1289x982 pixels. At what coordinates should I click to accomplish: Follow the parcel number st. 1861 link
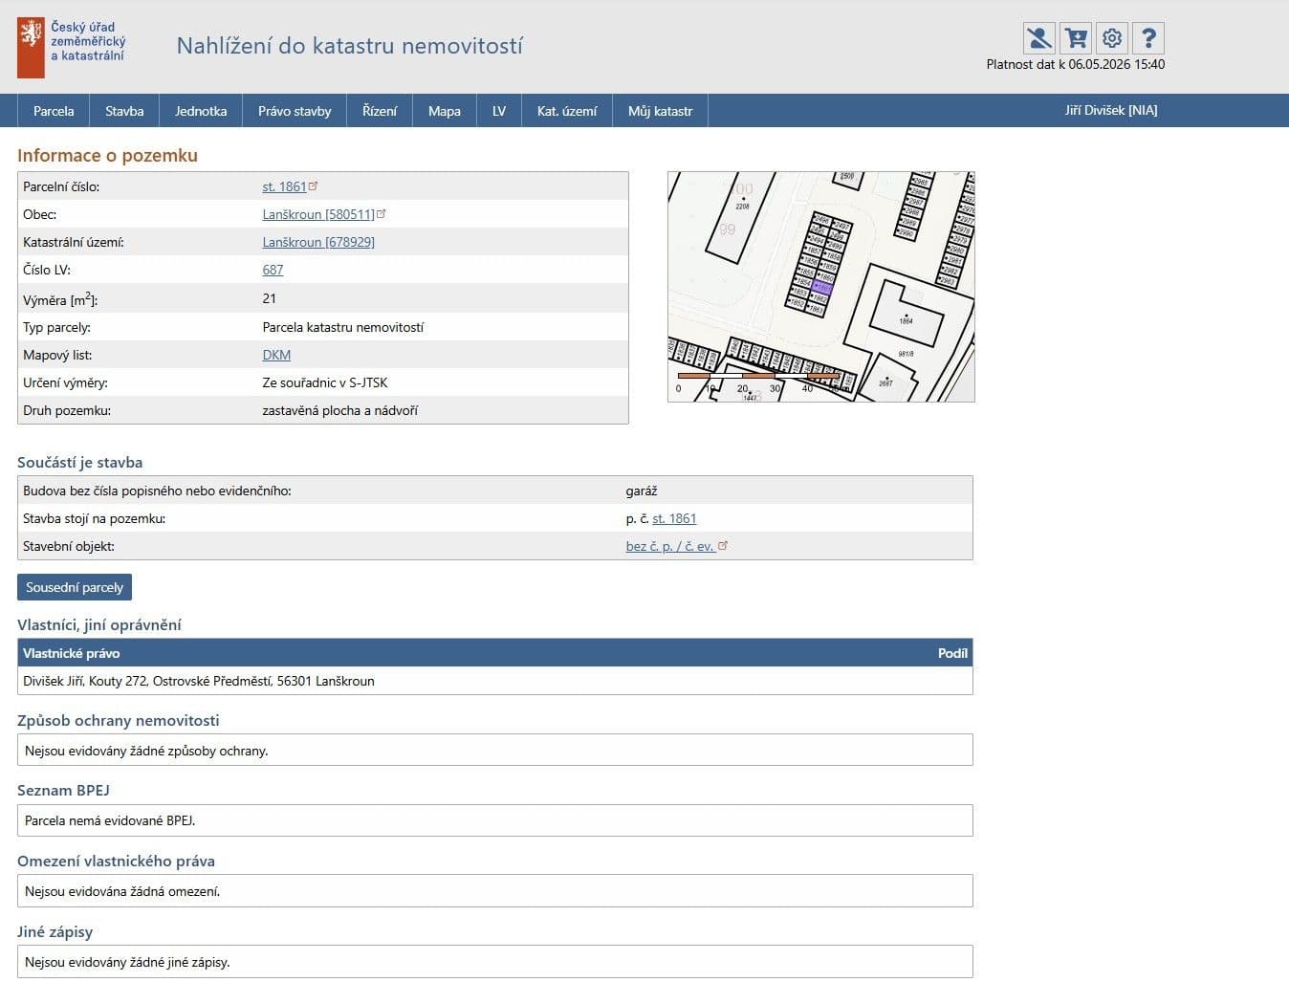(x=284, y=186)
